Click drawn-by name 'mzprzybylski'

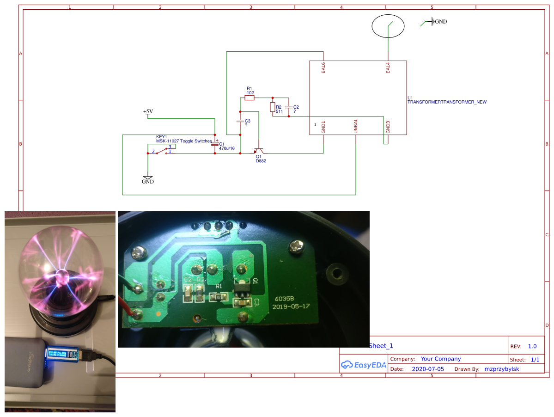(502, 369)
